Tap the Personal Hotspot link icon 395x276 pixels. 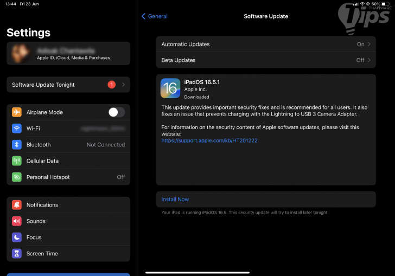(17, 177)
